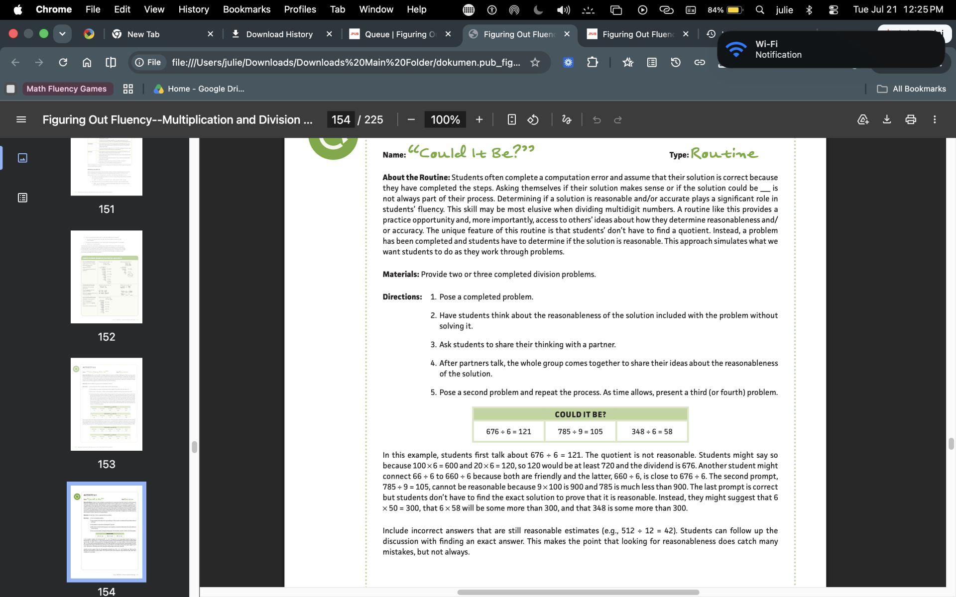The height and width of the screenshot is (597, 956).
Task: Click the zoom out minus button
Action: [411, 119]
